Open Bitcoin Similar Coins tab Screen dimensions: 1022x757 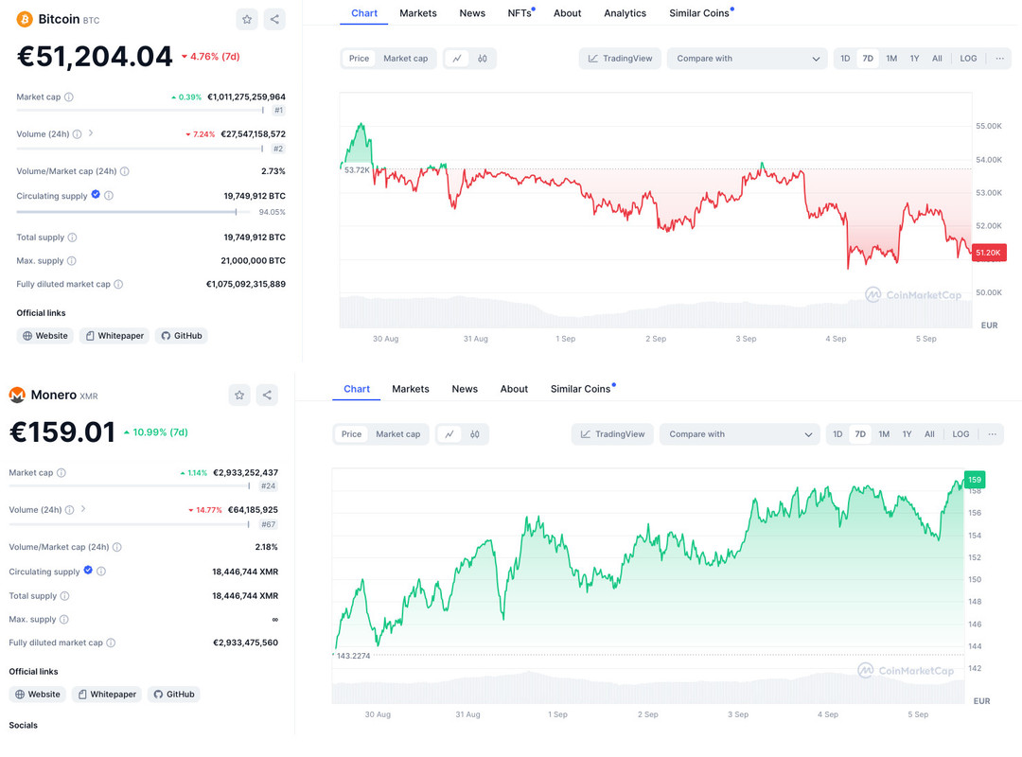point(700,13)
